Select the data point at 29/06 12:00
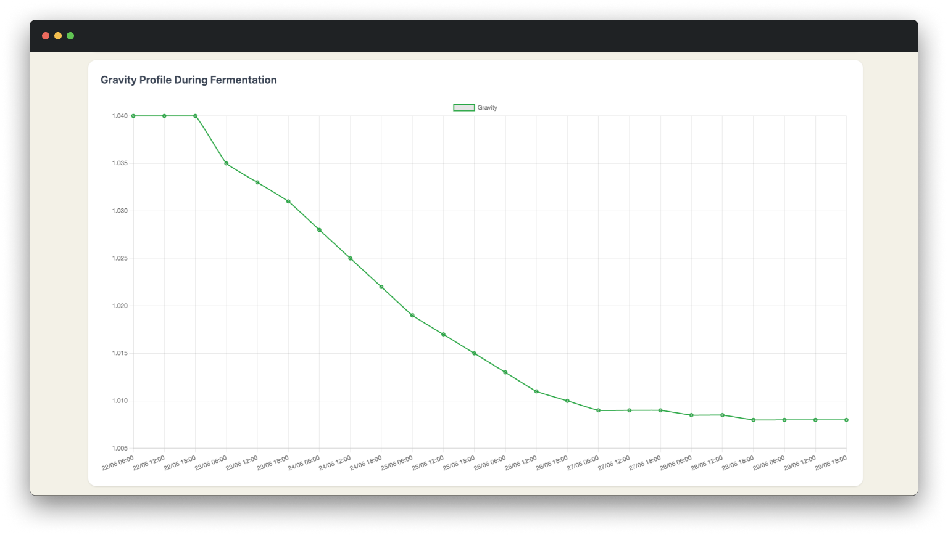Screen dimensions: 948x535 815,420
